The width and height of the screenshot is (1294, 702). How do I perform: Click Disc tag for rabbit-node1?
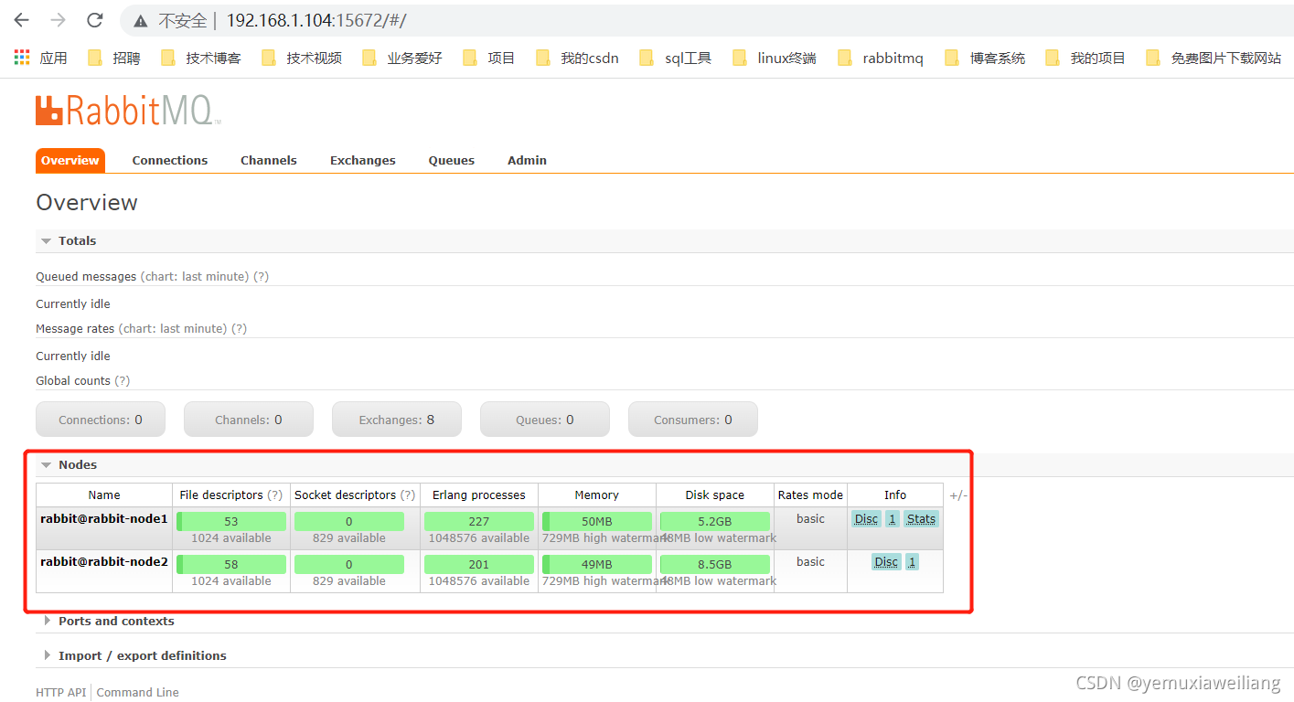(866, 518)
